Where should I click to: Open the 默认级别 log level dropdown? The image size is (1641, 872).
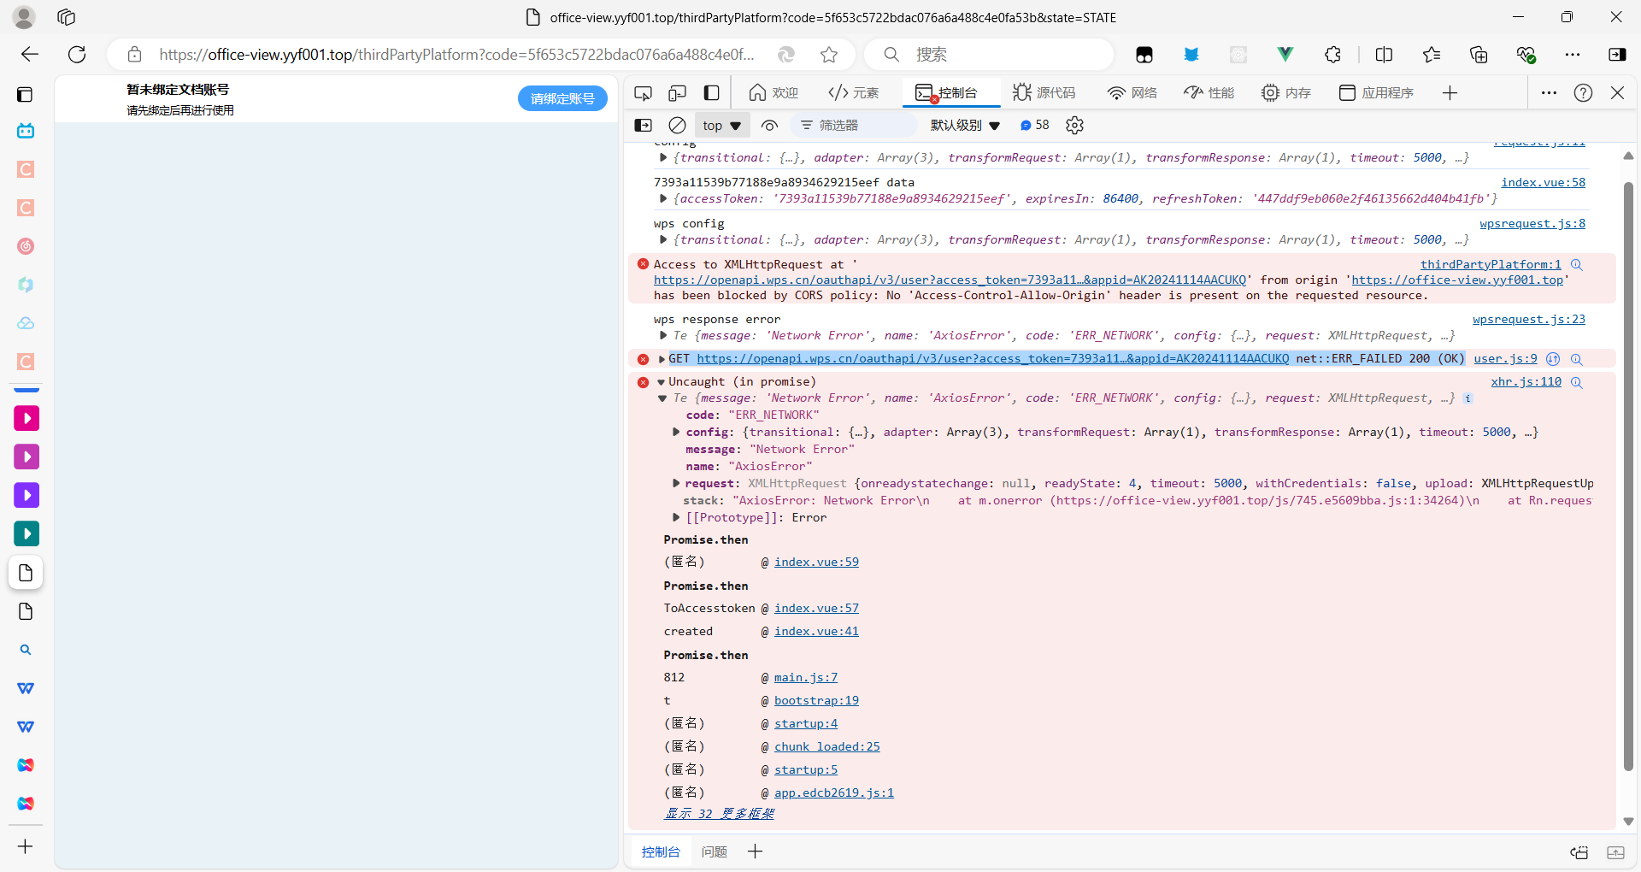pos(965,126)
